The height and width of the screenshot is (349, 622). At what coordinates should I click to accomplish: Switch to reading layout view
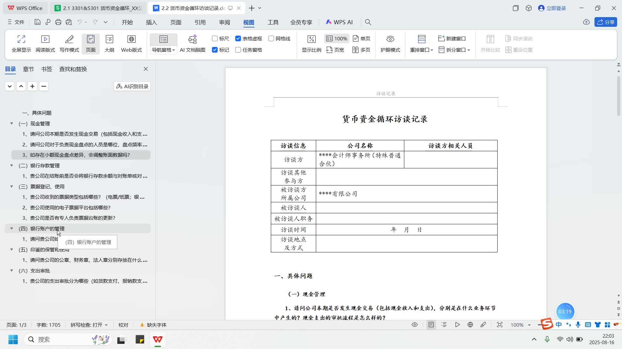(x=45, y=44)
